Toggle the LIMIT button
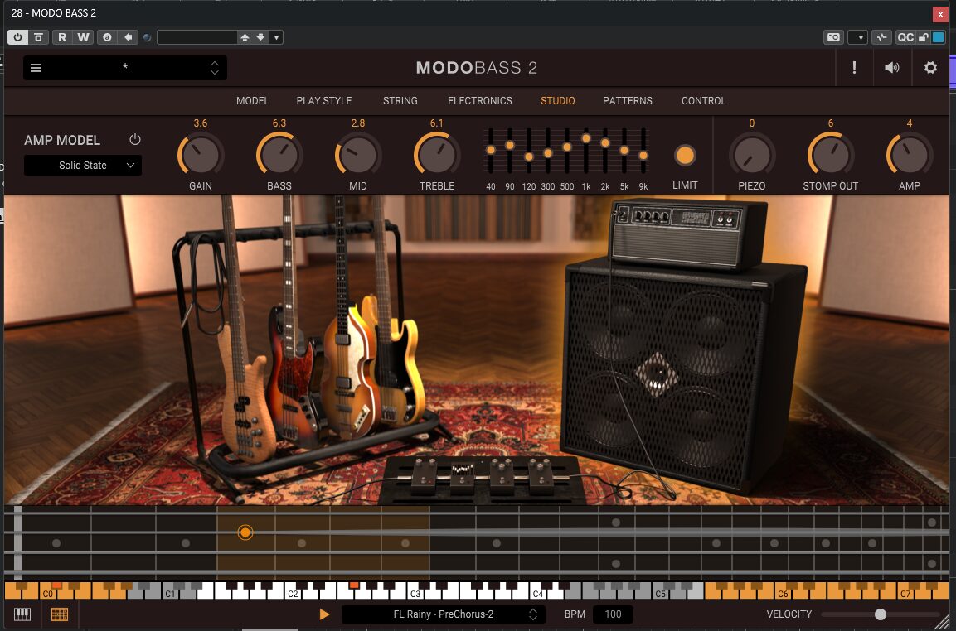This screenshot has width=956, height=631. point(685,156)
